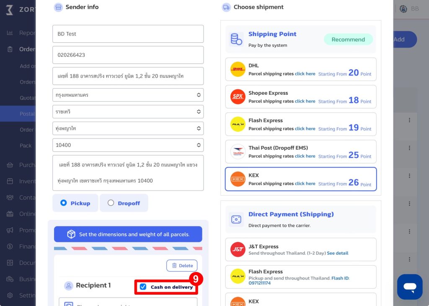Open the highlighted Postal submenu item
Image resolution: width=429 pixels, height=306 pixels.
point(18,113)
